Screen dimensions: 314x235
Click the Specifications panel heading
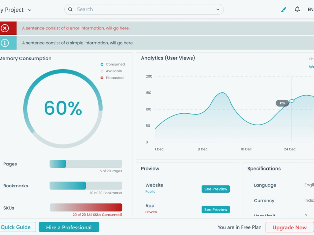click(x=264, y=169)
